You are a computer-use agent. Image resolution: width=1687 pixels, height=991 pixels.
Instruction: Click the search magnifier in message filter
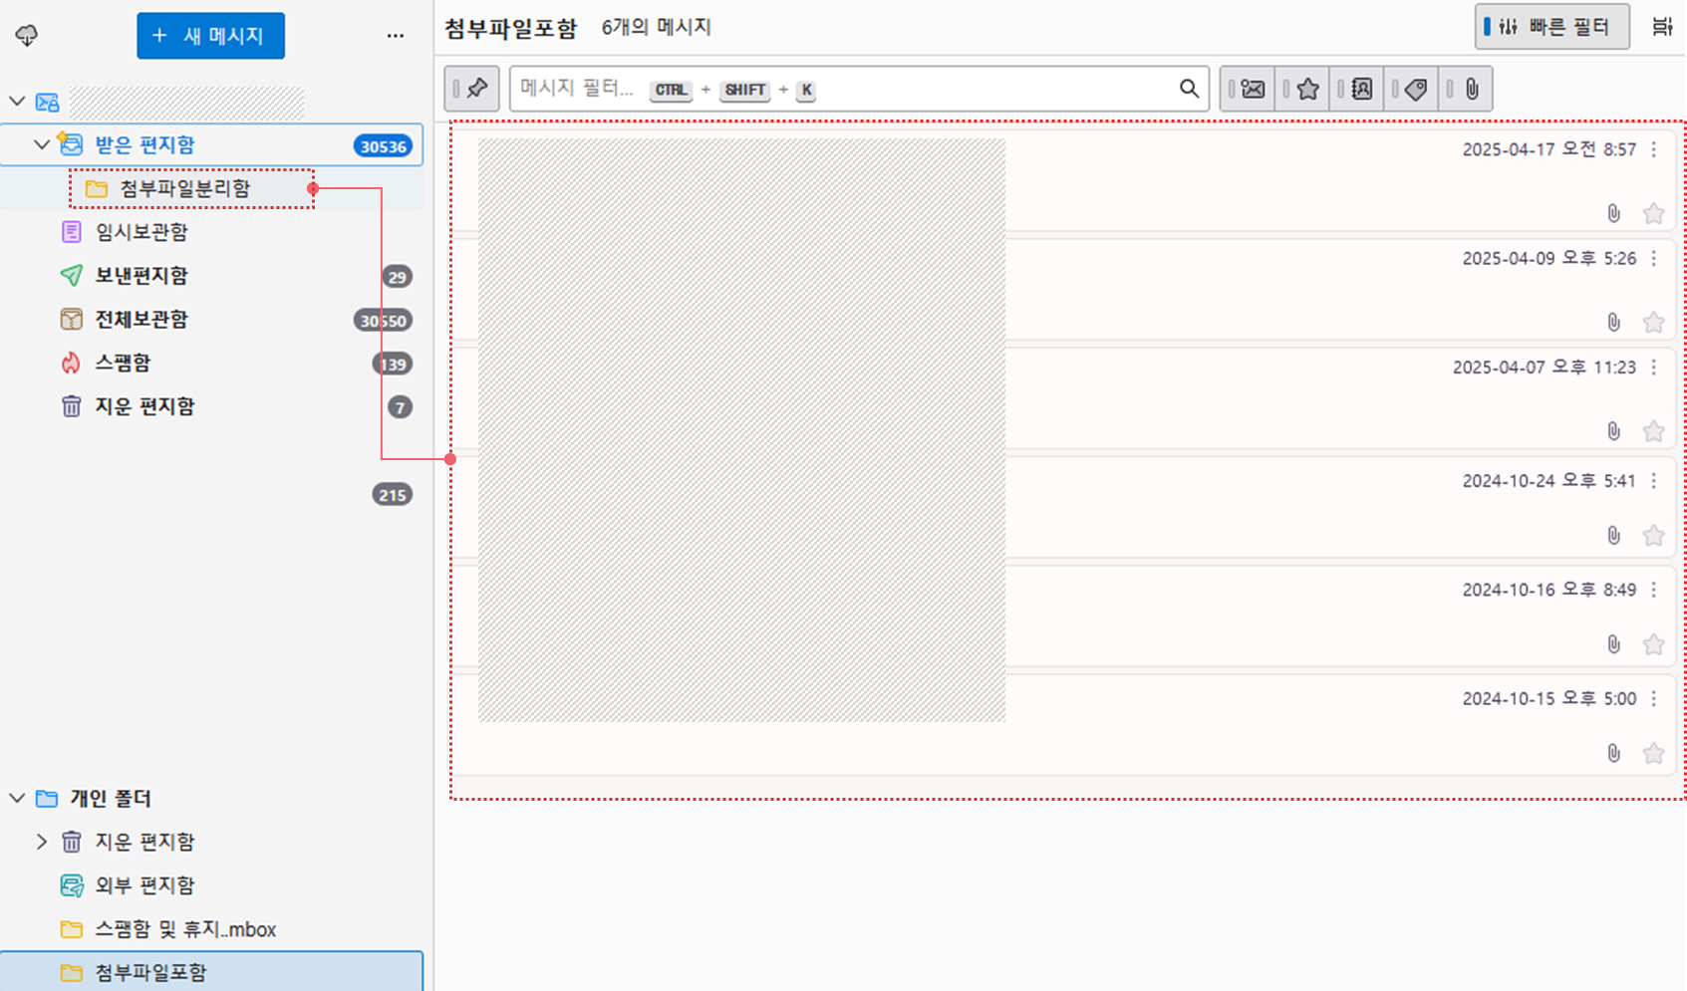(x=1189, y=89)
